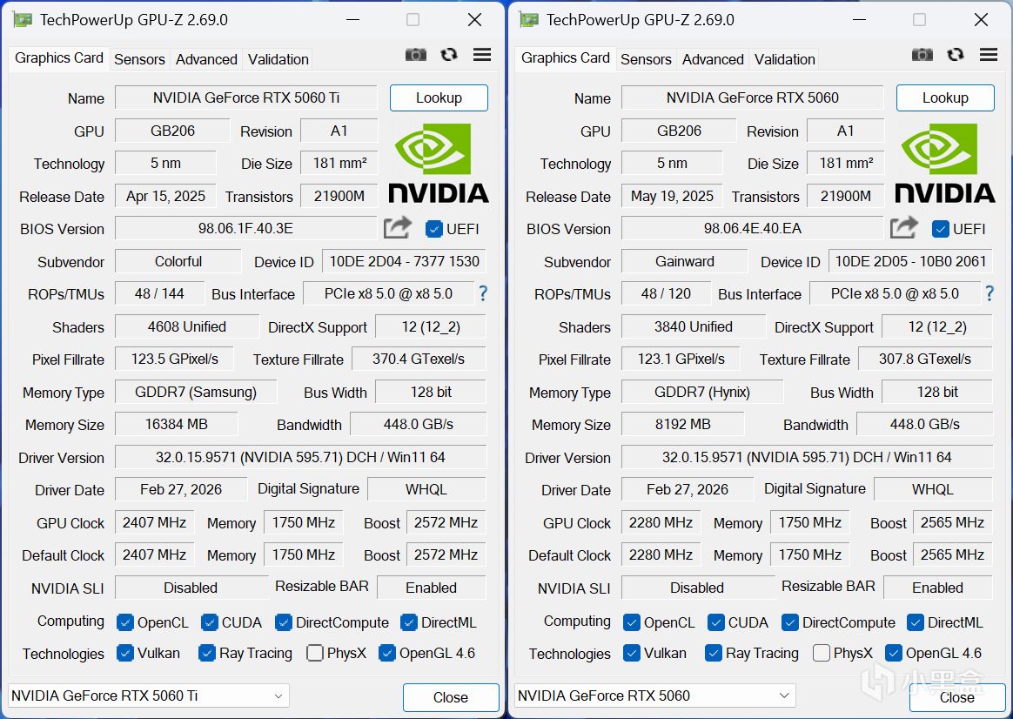
Task: Click Device ID value 10DE 2D04 - 7377 1530
Action: [x=405, y=262]
